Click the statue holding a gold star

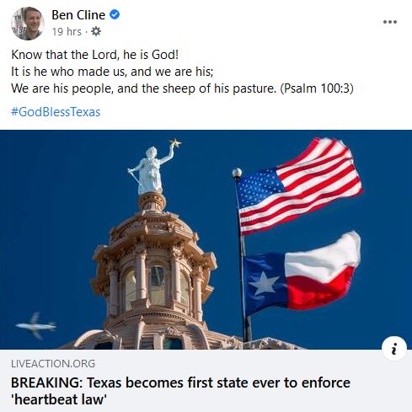[153, 168]
